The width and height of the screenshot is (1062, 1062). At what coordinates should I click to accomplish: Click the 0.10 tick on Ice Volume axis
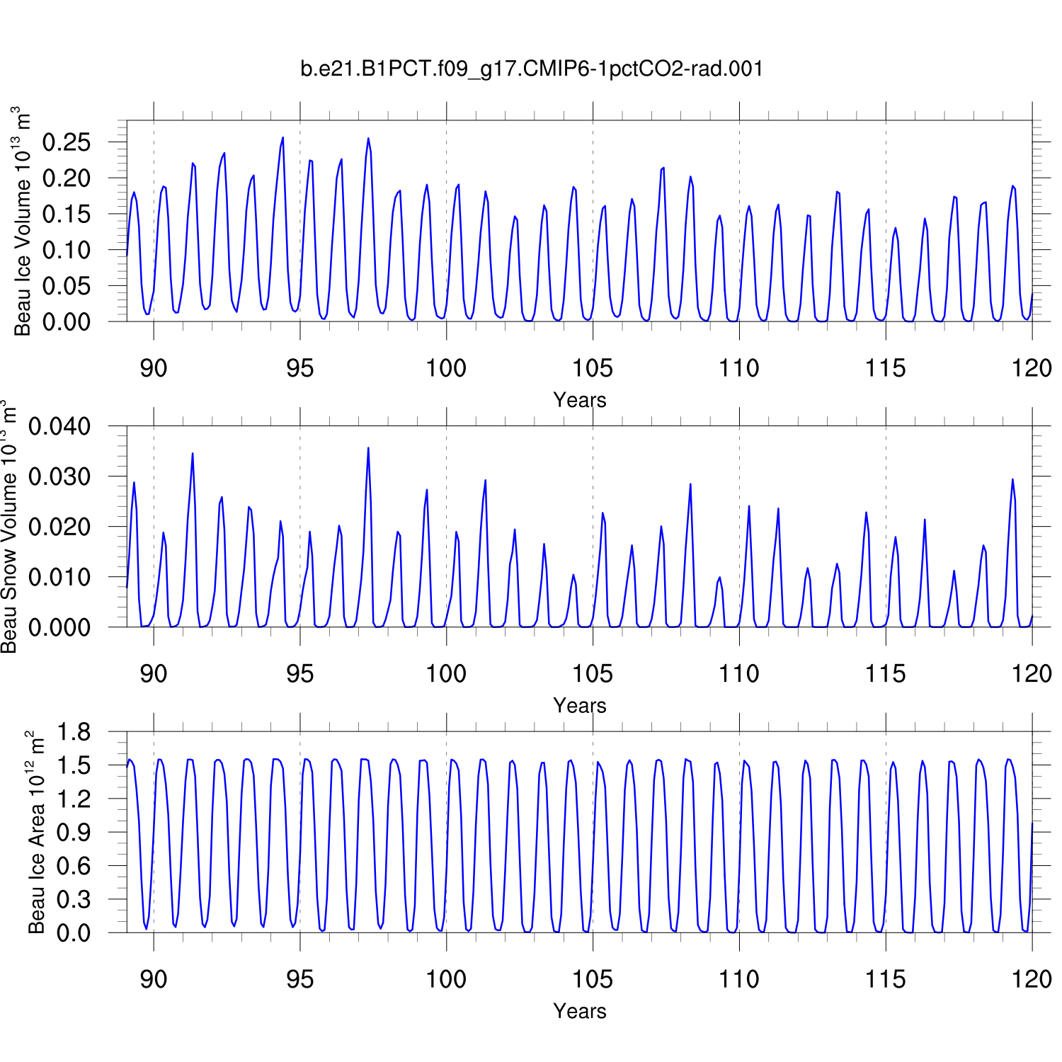click(67, 250)
